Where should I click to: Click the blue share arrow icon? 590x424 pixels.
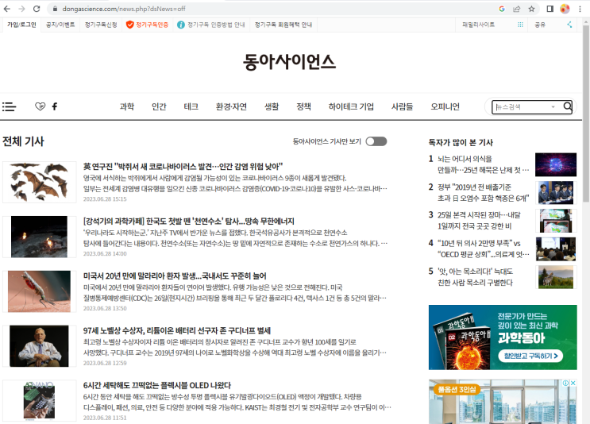tap(569, 25)
